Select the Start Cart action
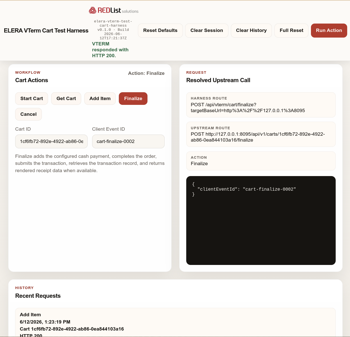350x337 pixels. coord(32,99)
